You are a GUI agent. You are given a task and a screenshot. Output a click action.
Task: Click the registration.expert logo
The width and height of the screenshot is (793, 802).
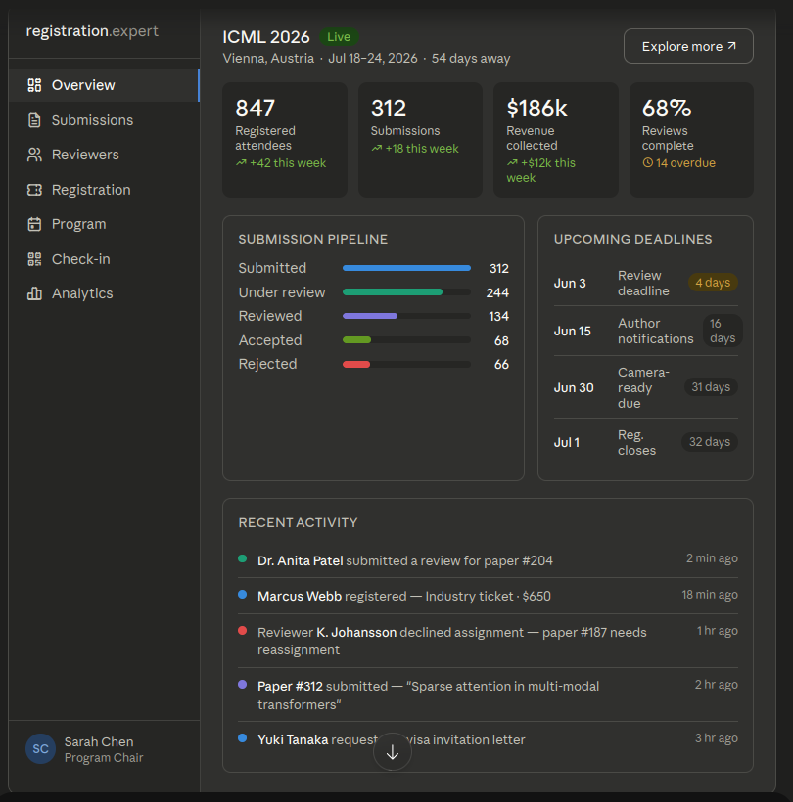(92, 31)
